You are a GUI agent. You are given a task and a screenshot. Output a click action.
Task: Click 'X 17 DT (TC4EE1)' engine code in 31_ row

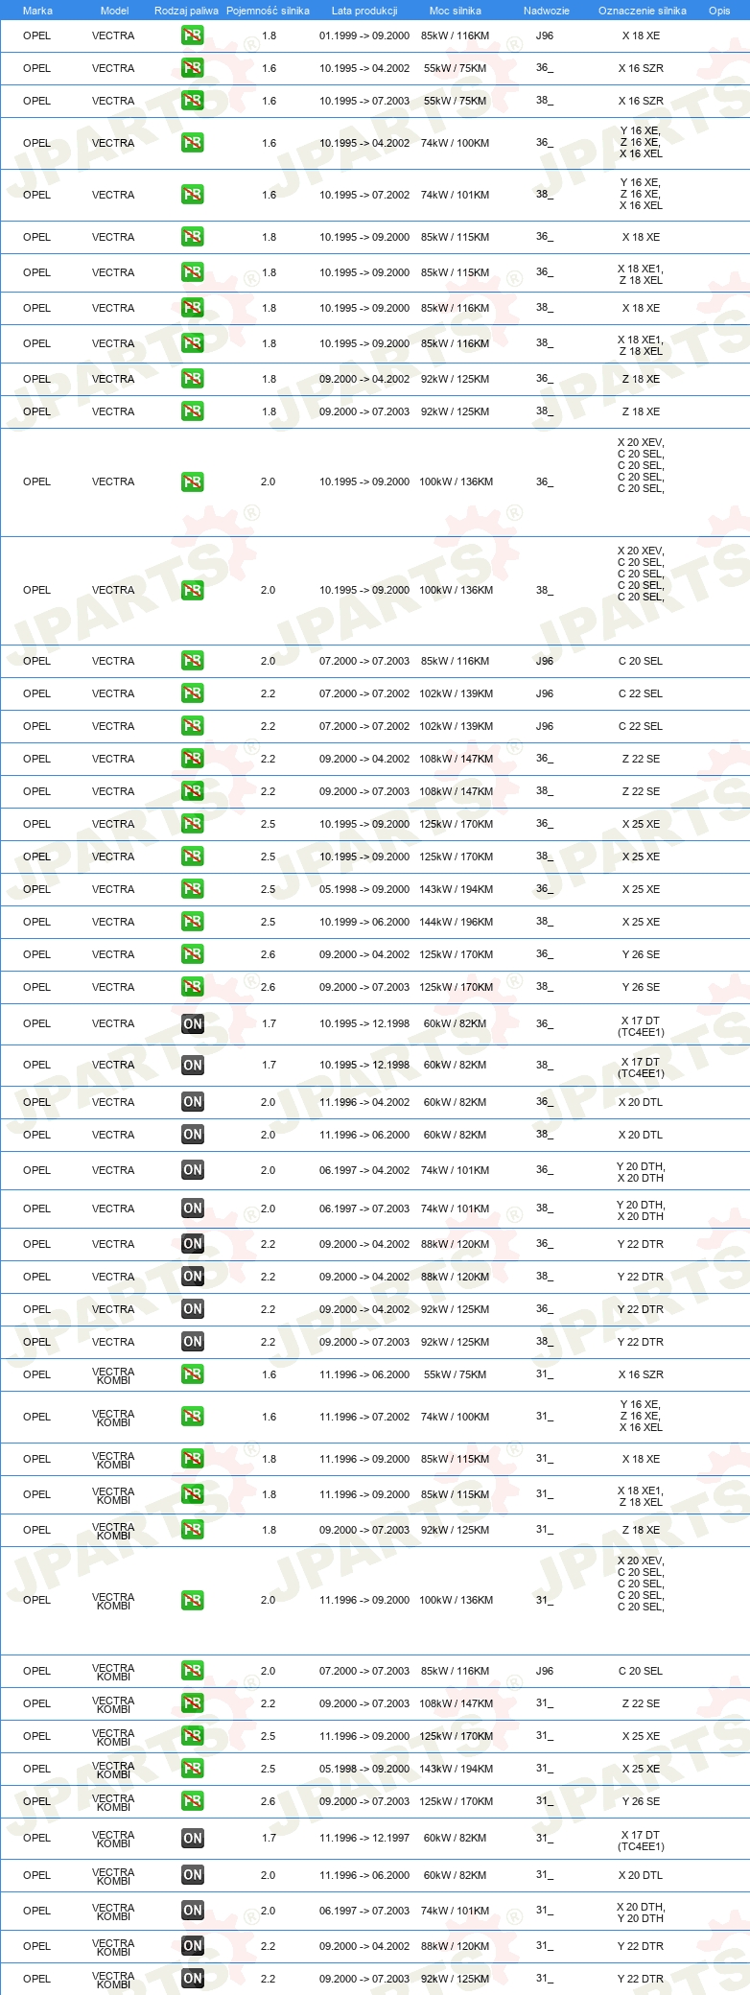click(x=641, y=1841)
